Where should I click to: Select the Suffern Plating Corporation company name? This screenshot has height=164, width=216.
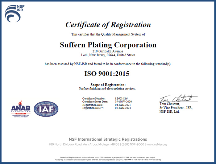(108, 45)
